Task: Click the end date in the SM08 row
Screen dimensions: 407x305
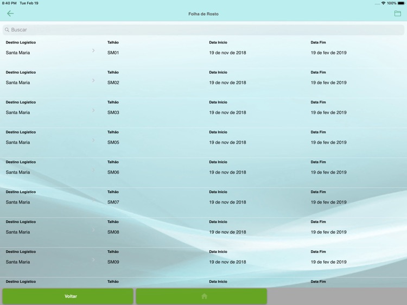Action: pos(328,232)
